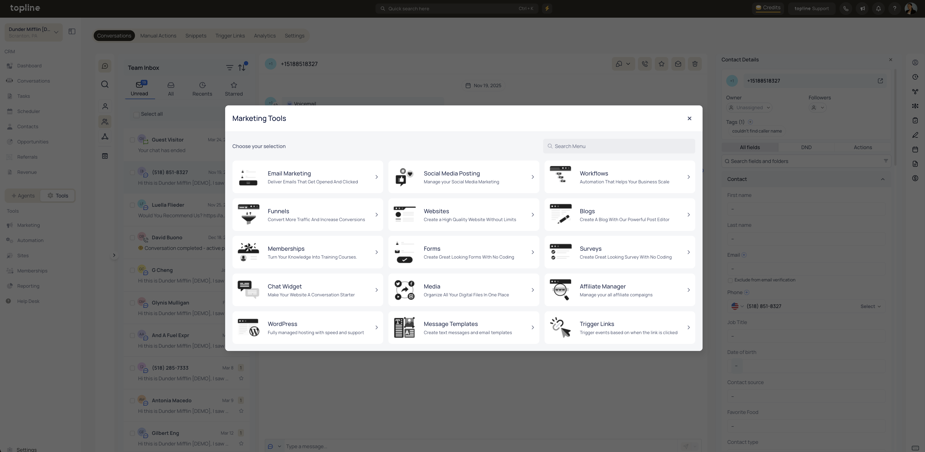
Task: Tick the Guest Visitor conversation checkbox
Action: click(132, 140)
